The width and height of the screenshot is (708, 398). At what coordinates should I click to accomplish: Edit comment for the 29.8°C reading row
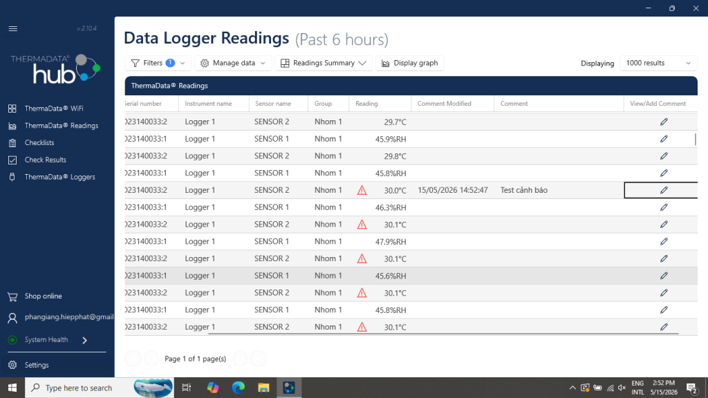(664, 156)
